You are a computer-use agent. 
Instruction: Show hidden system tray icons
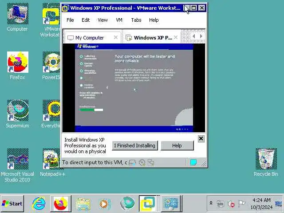(211, 203)
